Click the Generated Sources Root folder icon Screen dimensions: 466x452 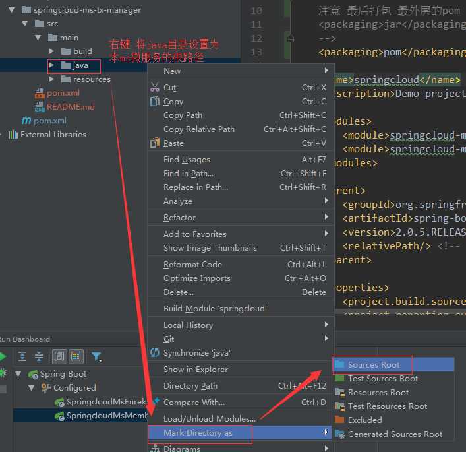[x=339, y=434]
